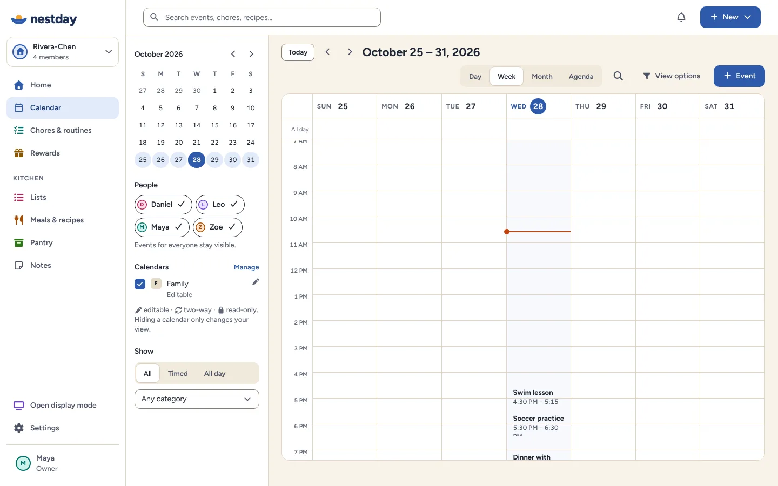Click the Manage calendars link
This screenshot has width=778, height=486.
(246, 267)
